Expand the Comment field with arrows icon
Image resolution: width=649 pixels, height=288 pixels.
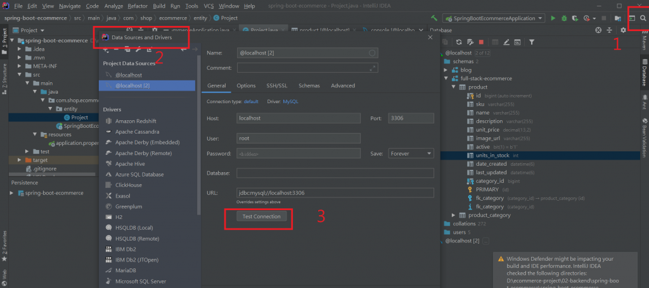373,68
